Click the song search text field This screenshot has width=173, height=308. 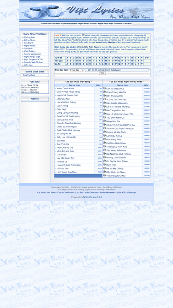[x=117, y=70]
